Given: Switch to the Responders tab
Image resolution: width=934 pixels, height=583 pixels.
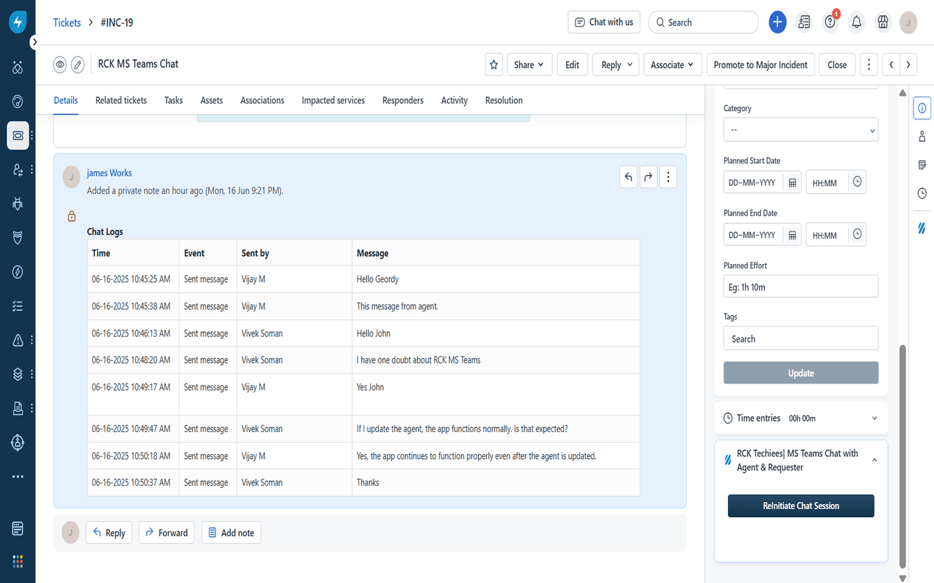Looking at the screenshot, I should tap(403, 100).
